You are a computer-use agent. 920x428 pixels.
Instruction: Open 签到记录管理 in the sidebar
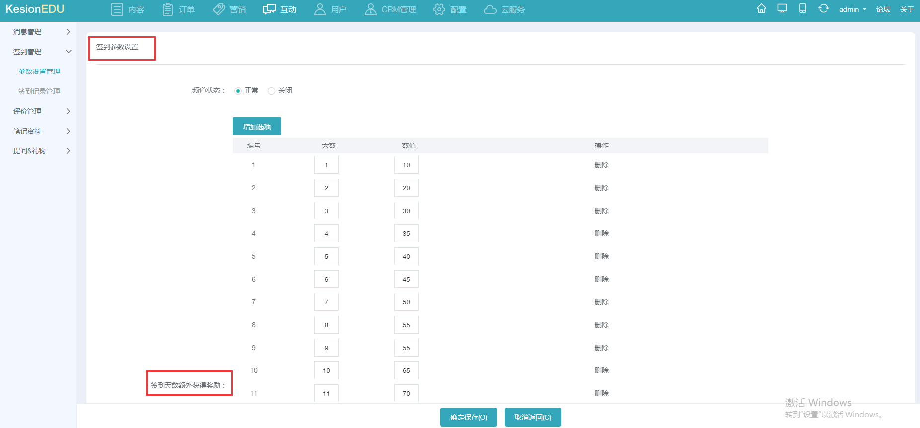tap(39, 91)
